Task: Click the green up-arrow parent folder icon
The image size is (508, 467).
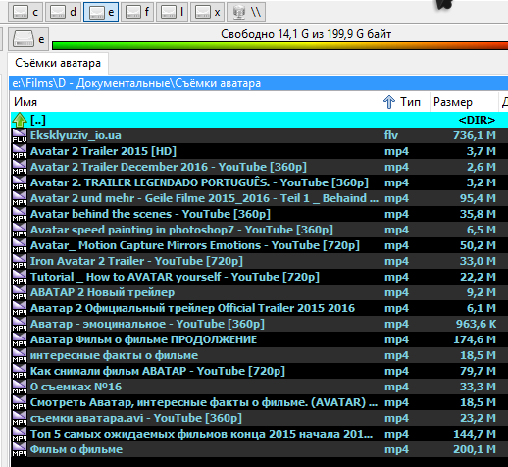Action: coord(20,120)
